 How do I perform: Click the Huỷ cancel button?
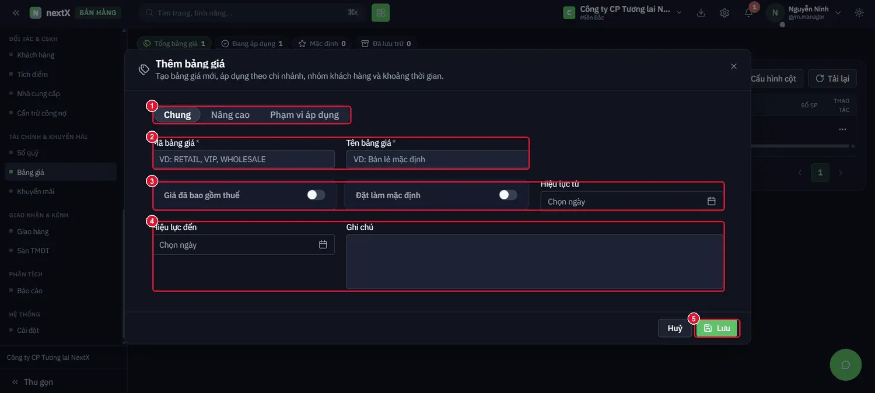(x=675, y=328)
